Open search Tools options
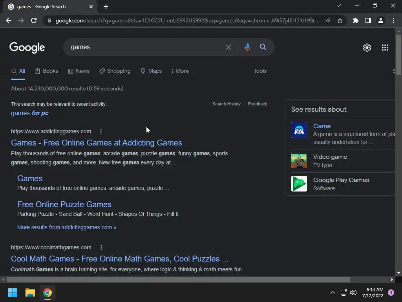The height and width of the screenshot is (302, 402). (260, 71)
